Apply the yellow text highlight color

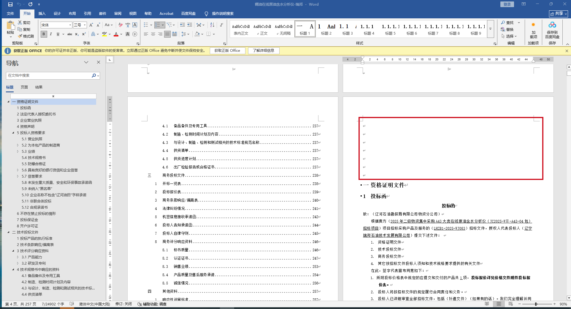click(x=104, y=34)
